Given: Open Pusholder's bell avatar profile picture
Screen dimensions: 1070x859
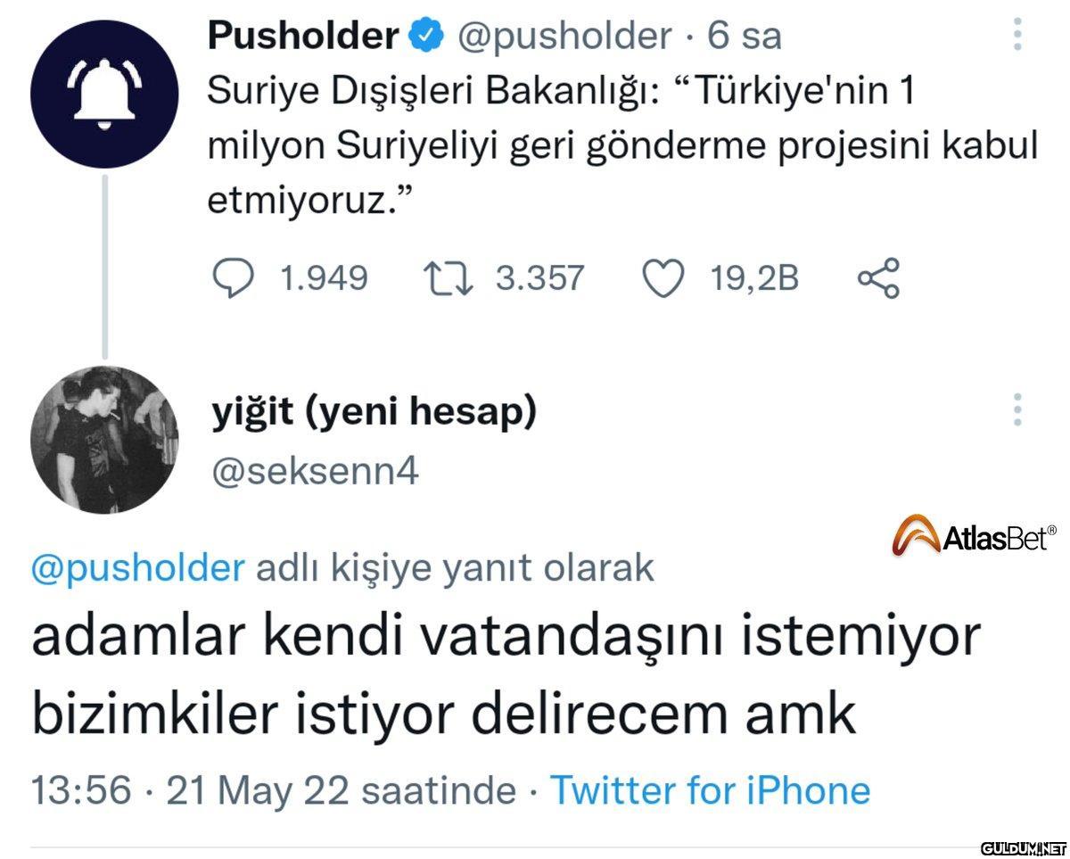Looking at the screenshot, I should 104,92.
